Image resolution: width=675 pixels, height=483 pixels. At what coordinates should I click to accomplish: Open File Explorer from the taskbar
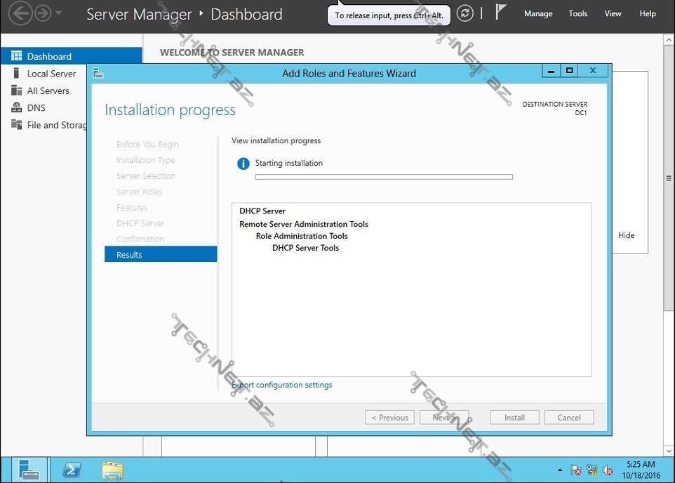coord(112,470)
